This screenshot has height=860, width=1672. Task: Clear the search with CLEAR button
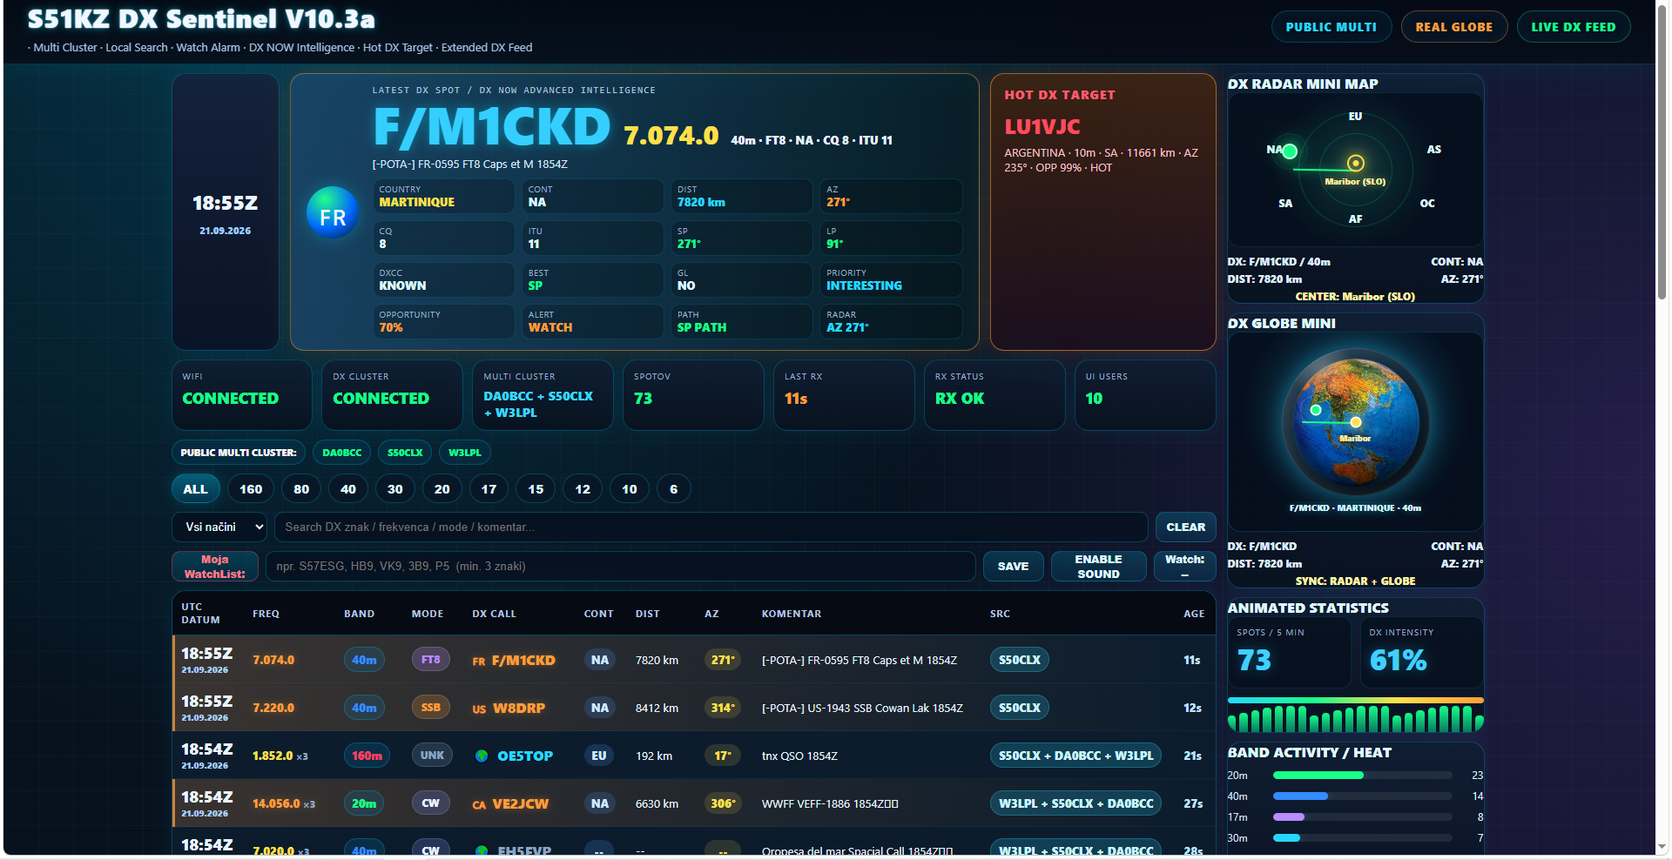coord(1186,527)
